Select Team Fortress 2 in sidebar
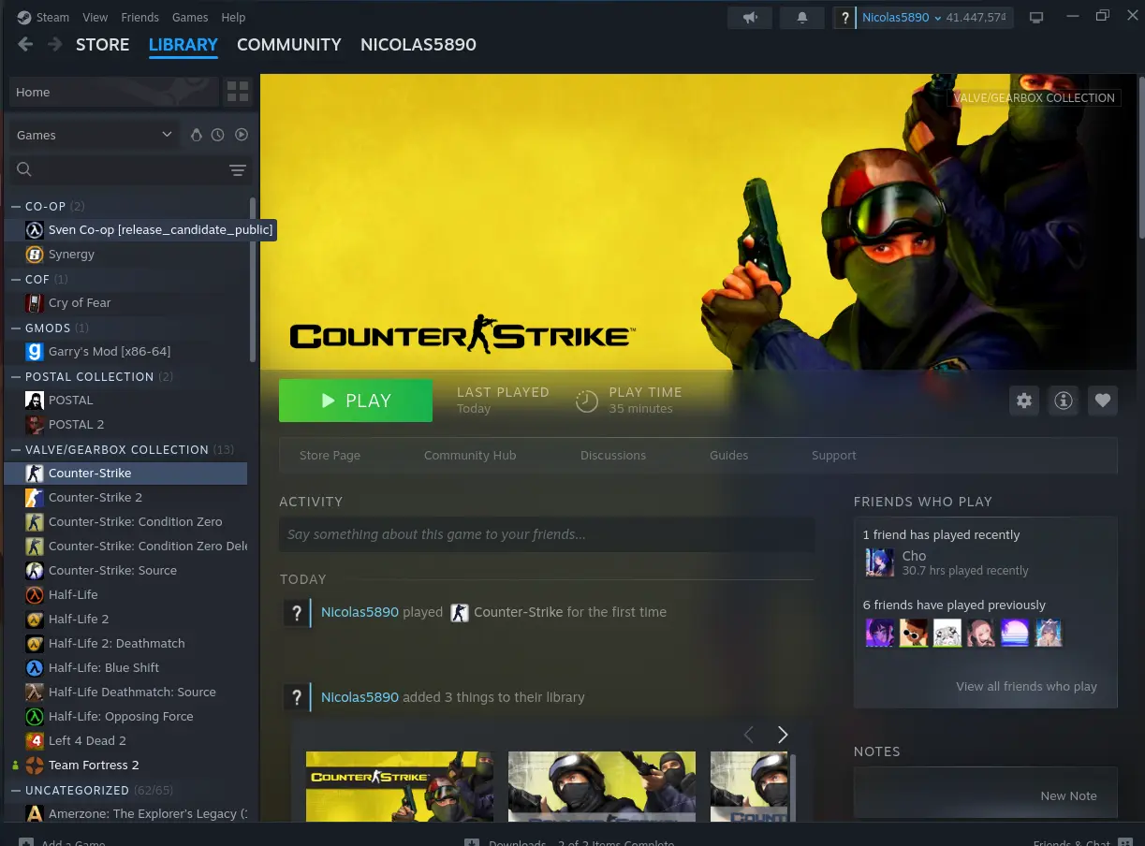The image size is (1145, 846). click(127, 765)
